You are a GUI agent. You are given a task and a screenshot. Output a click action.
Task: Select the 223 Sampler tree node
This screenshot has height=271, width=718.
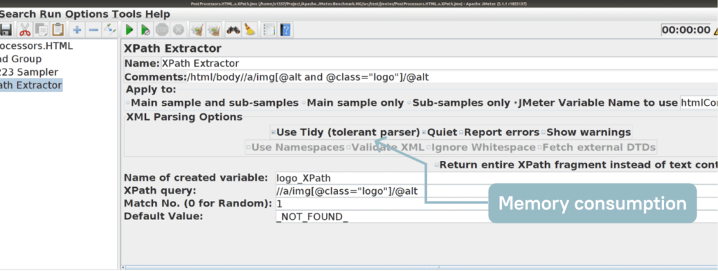(x=29, y=72)
